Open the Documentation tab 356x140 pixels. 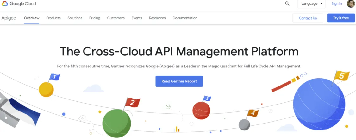point(185,18)
